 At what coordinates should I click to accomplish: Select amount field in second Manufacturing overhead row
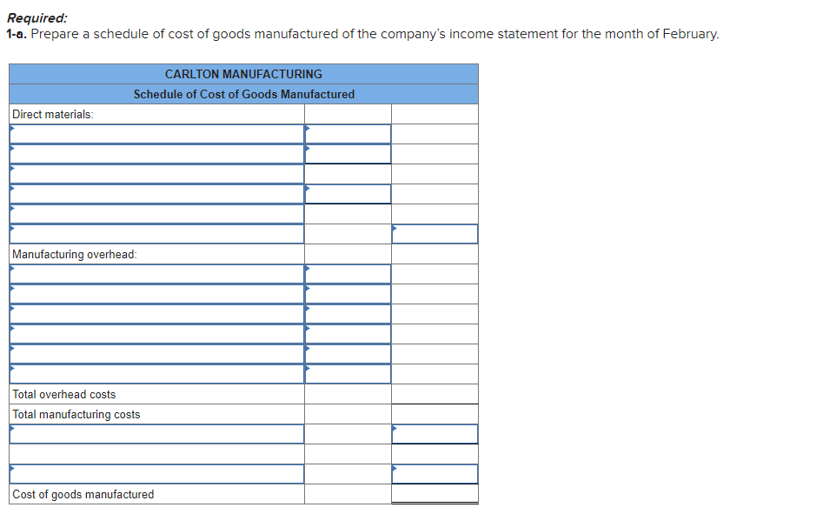pyautogui.click(x=348, y=294)
